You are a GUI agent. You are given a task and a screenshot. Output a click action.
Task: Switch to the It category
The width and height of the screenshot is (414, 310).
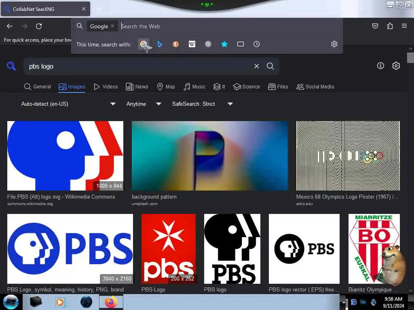pyautogui.click(x=219, y=86)
